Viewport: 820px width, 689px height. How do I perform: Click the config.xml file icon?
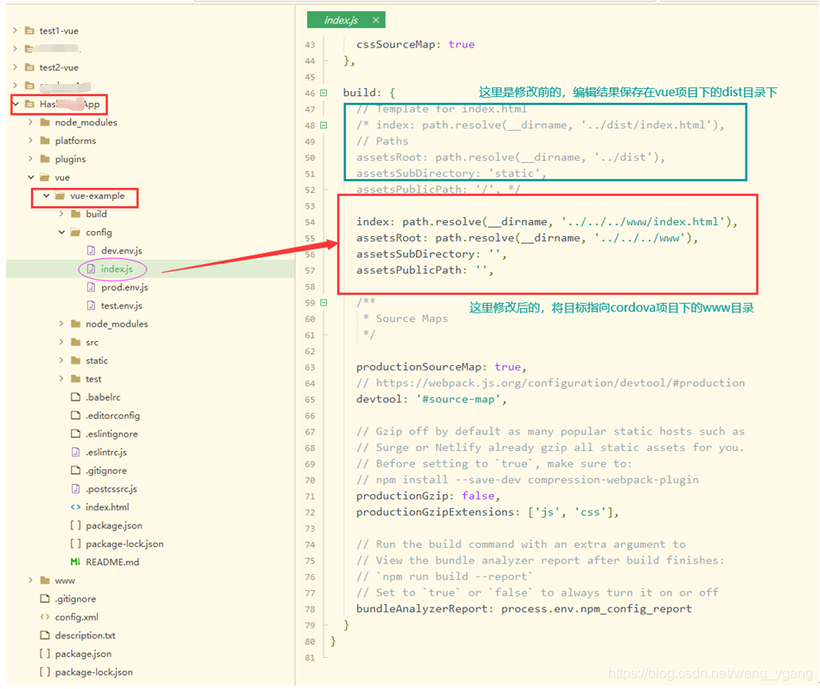pyautogui.click(x=45, y=617)
